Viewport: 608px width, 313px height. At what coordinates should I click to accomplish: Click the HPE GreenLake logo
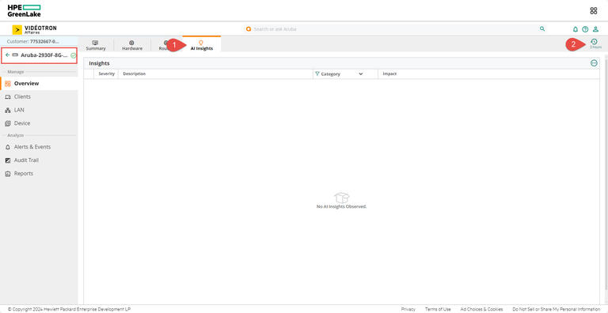coord(24,10)
